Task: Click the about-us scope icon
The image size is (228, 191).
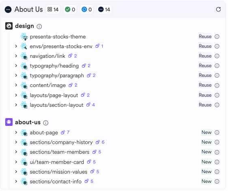Action: coord(9,122)
